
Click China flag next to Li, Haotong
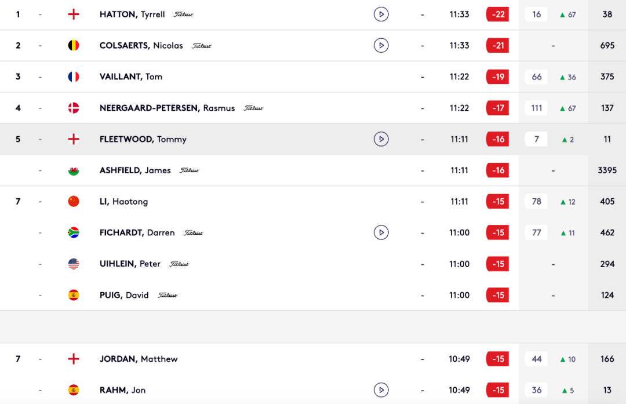(74, 202)
